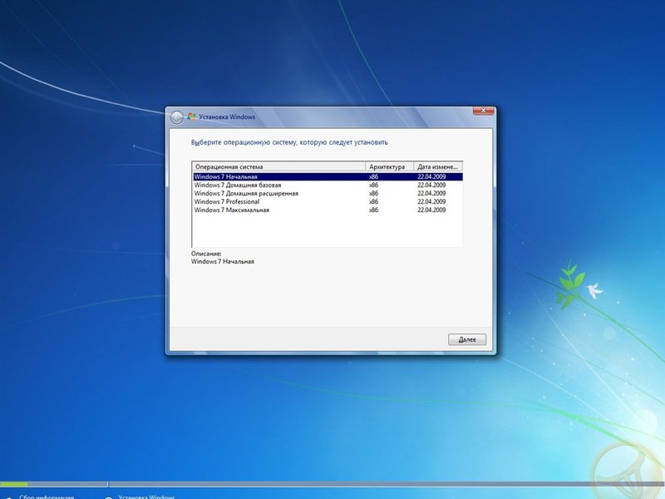
Task: Click 22.04.2009 date in Максимальная row
Action: tap(431, 210)
